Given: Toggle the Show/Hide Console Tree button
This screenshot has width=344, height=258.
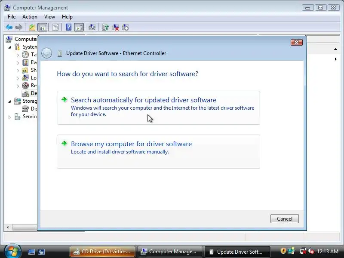Looking at the screenshot, I should [x=42, y=28].
